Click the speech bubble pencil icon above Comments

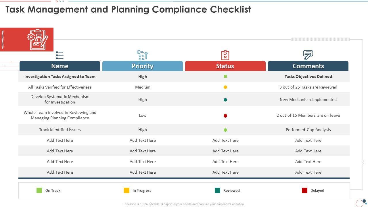[308, 55]
